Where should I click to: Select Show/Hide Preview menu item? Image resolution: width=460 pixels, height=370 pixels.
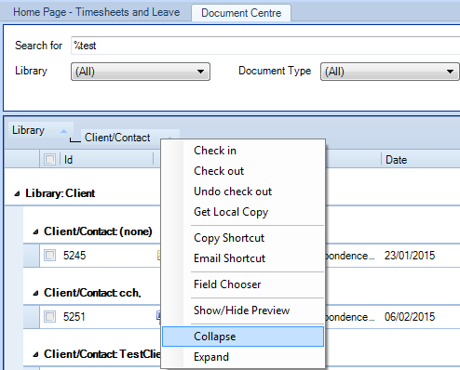point(243,311)
